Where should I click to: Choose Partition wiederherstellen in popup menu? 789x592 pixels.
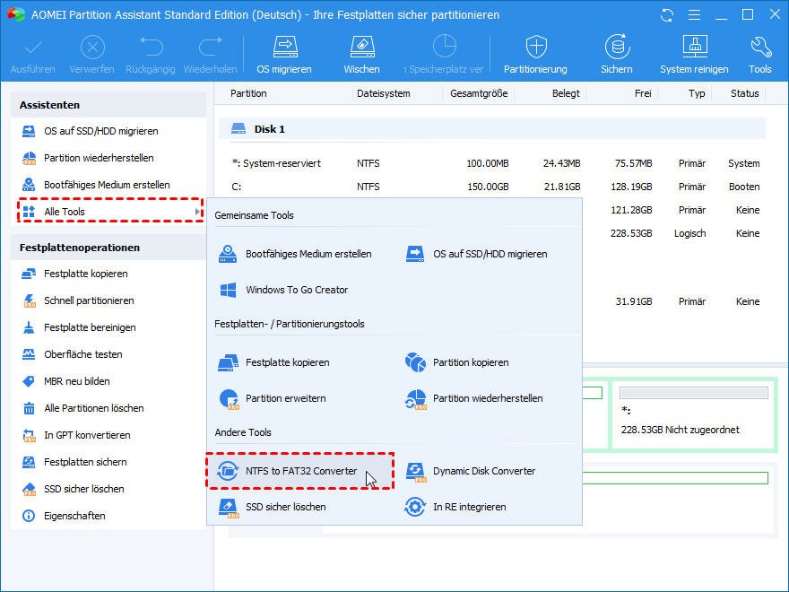coord(474,398)
